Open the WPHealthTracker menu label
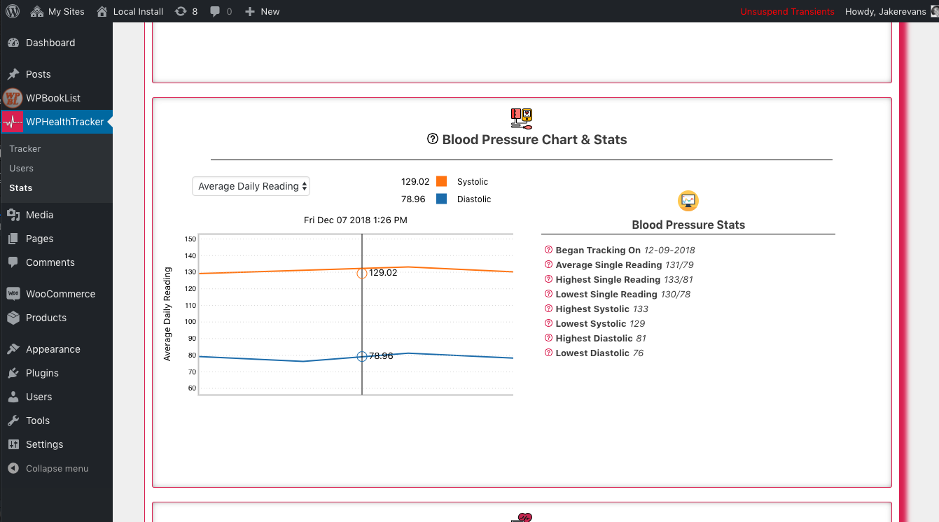This screenshot has width=939, height=522. point(65,122)
